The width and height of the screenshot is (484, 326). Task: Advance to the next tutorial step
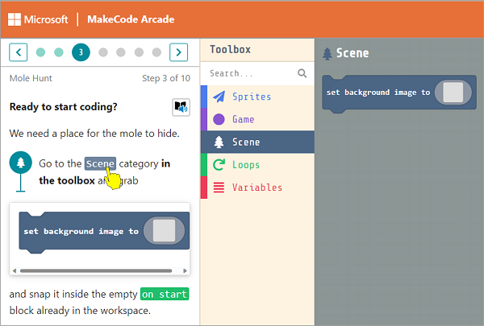tap(179, 52)
